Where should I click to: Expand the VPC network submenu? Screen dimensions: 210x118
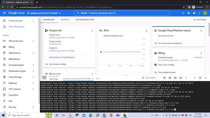(x=33, y=89)
